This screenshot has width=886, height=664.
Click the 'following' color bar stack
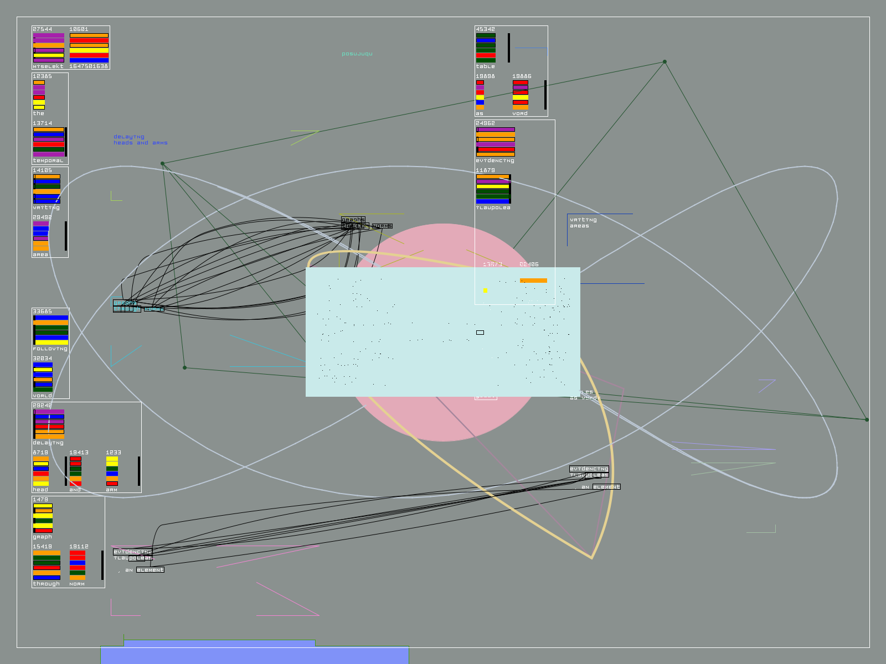pos(50,330)
